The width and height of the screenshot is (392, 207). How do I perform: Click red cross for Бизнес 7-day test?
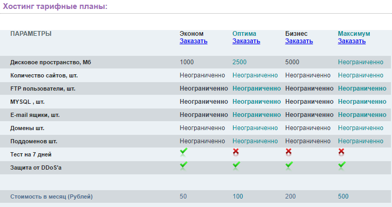(x=289, y=152)
